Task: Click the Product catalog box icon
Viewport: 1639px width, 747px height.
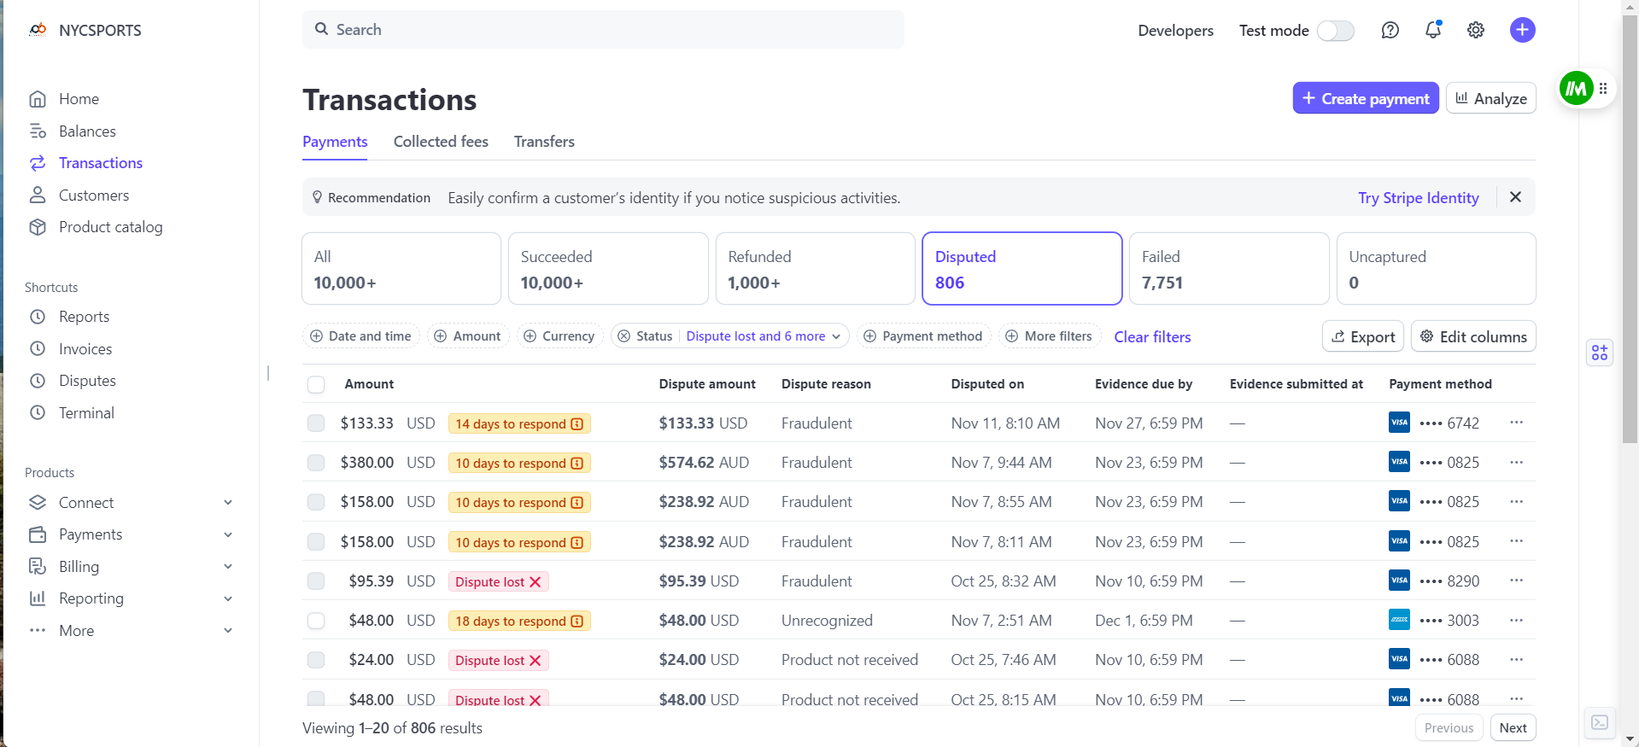Action: [x=38, y=227]
